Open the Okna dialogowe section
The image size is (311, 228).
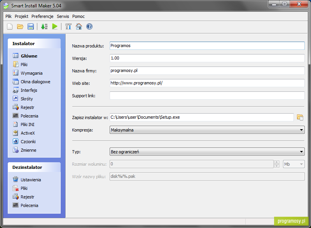click(31, 82)
